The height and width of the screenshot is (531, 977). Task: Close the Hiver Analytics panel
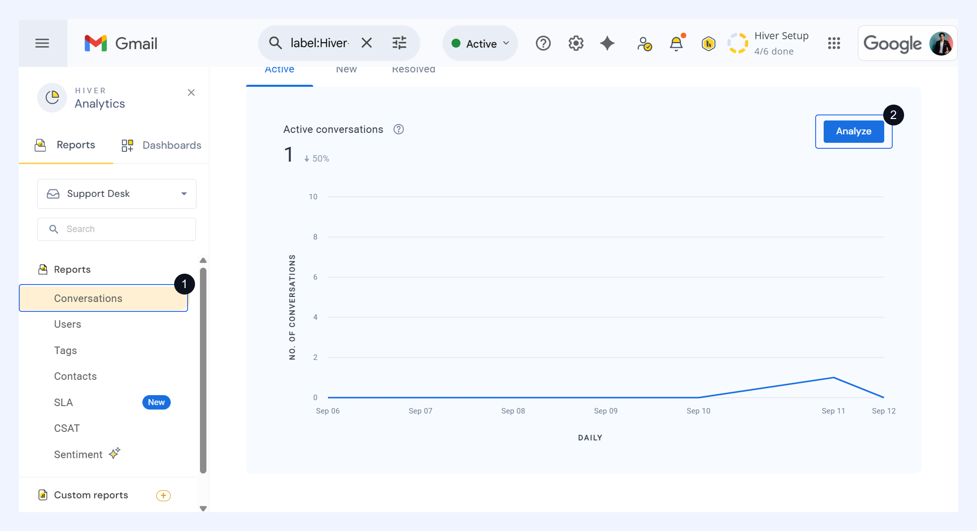point(191,93)
